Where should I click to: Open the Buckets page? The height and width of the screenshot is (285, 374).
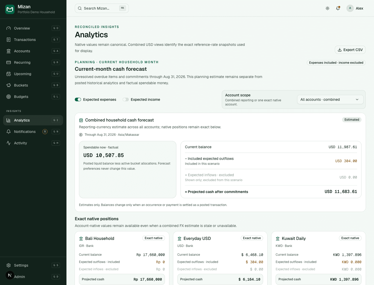point(33,85)
